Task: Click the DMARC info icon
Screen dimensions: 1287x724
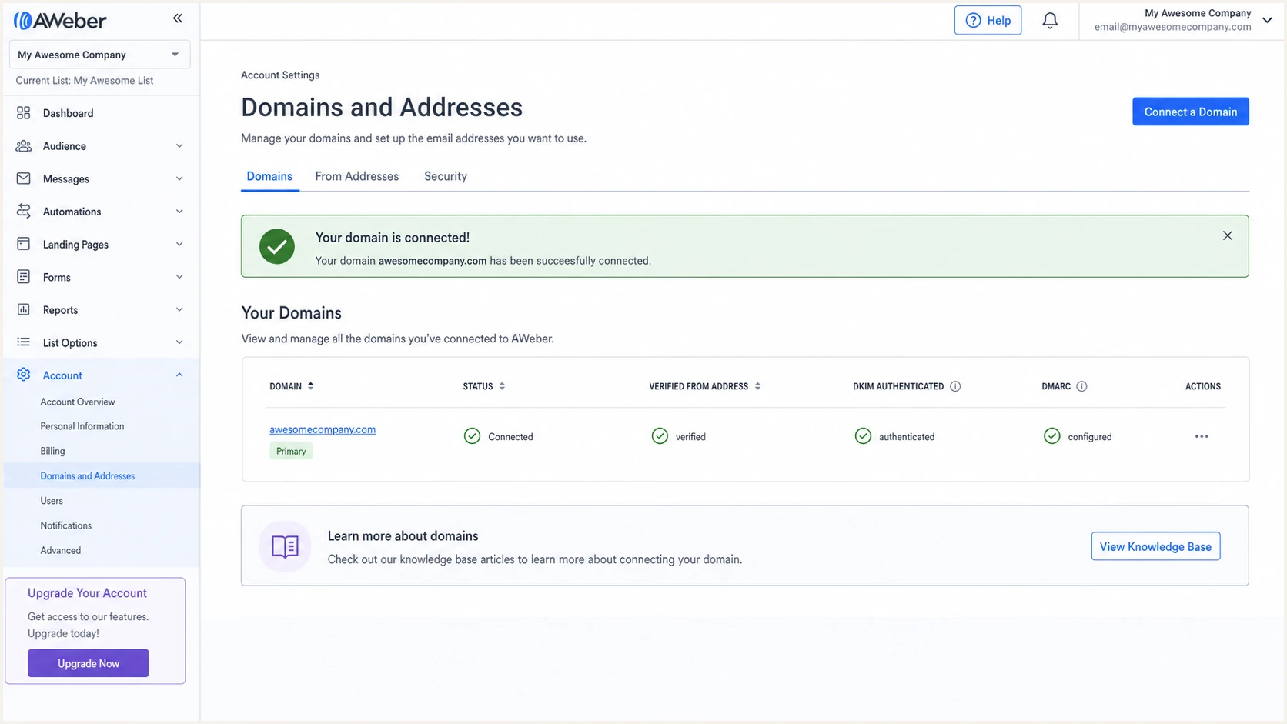Action: [1081, 386]
